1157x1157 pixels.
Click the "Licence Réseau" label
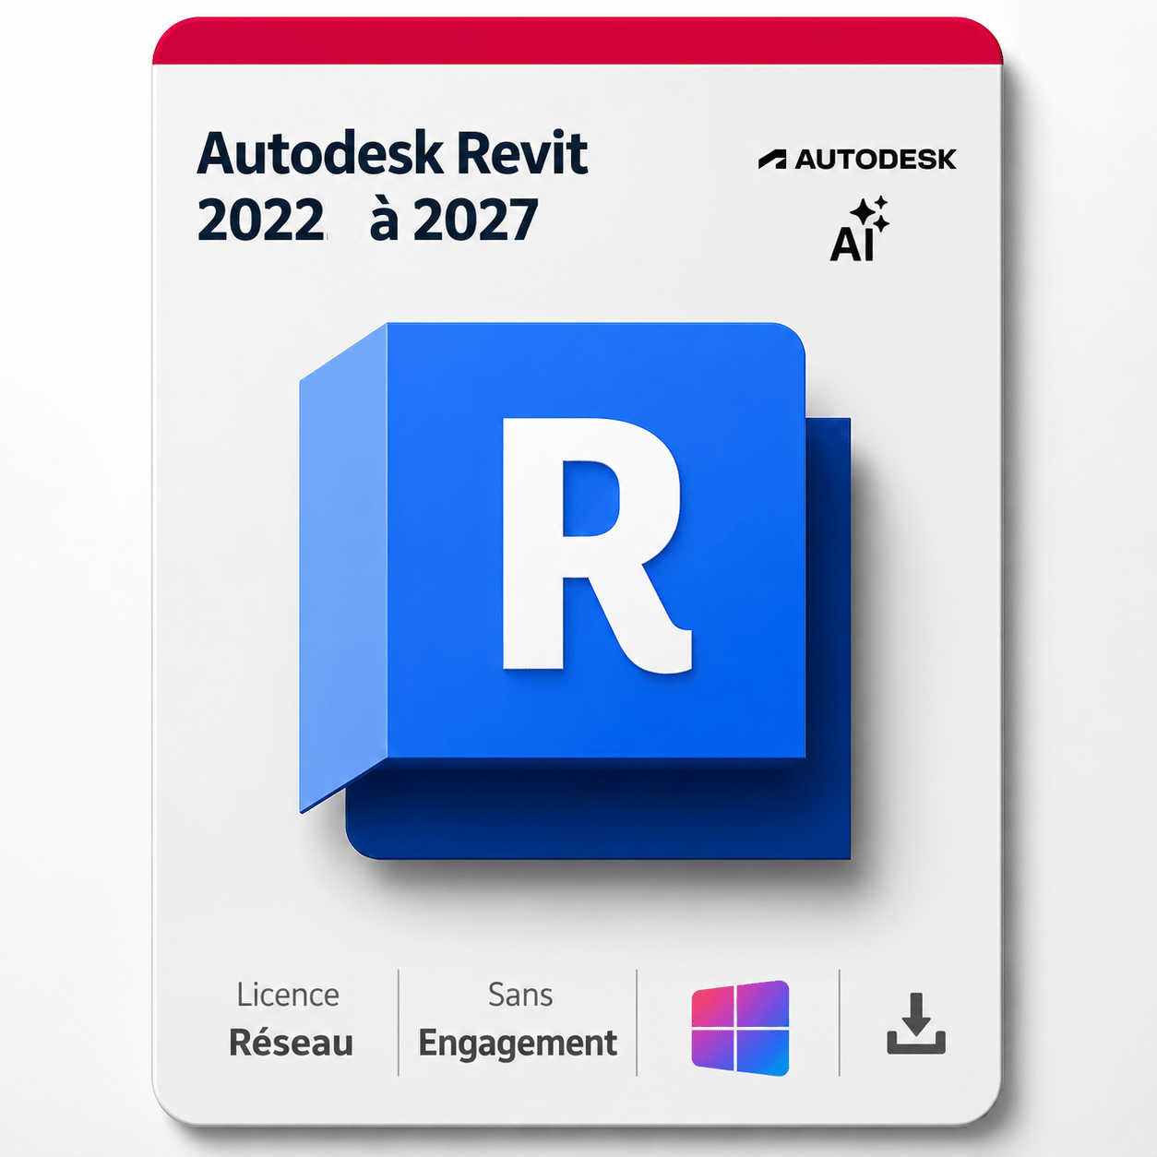click(x=290, y=1019)
